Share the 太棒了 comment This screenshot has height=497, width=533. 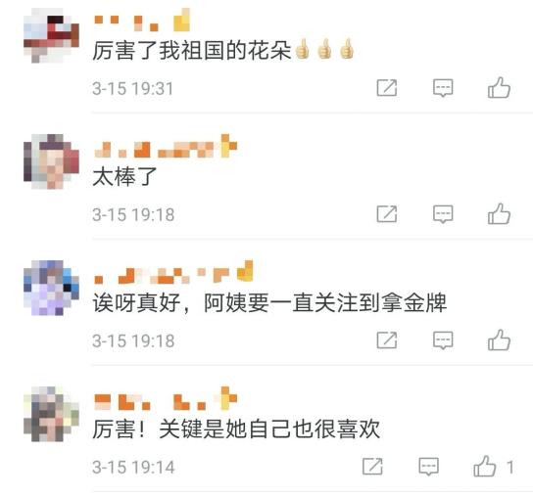(x=387, y=214)
